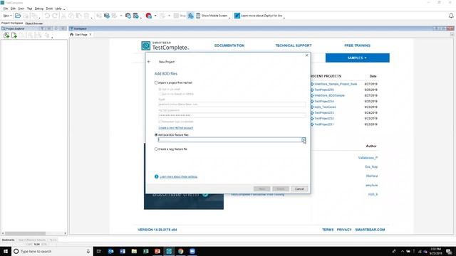456x256 pixels.
Task: Open the PRIVACY link in the footer
Action: pos(344,230)
